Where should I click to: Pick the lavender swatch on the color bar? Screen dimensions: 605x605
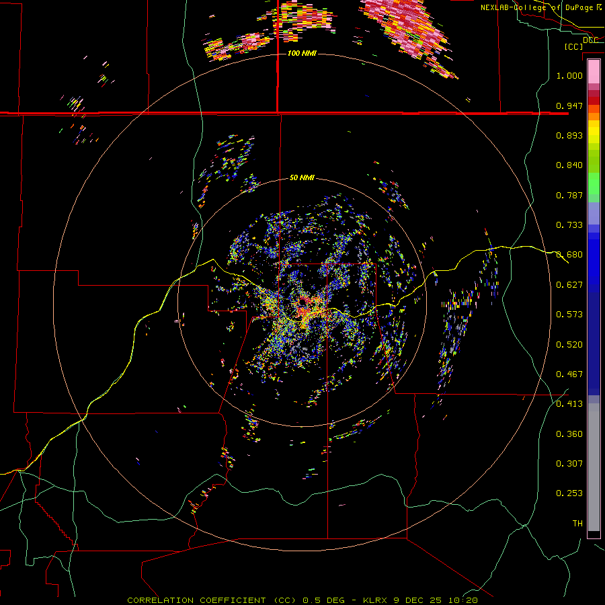[594, 213]
